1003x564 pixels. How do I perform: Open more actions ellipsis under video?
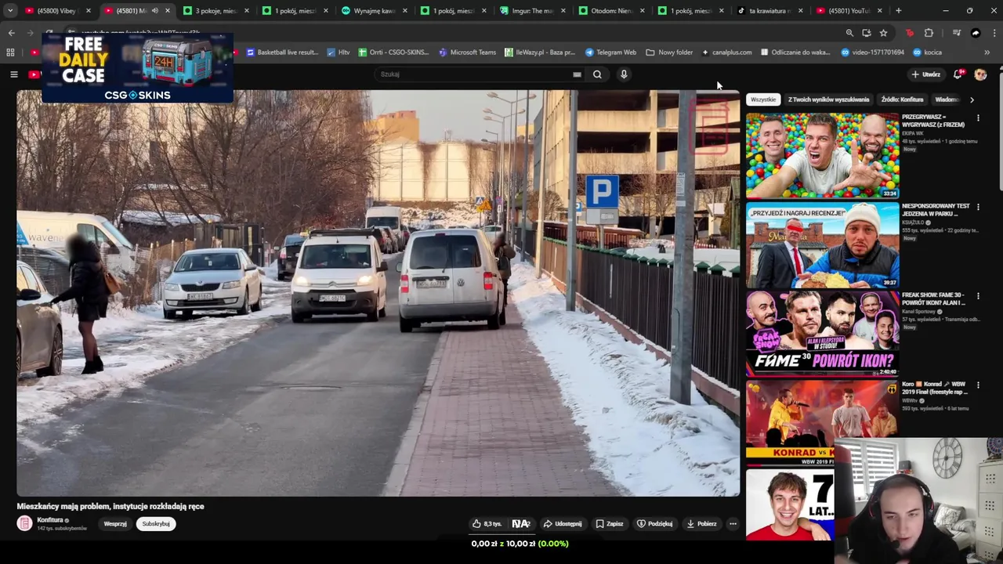[733, 523]
